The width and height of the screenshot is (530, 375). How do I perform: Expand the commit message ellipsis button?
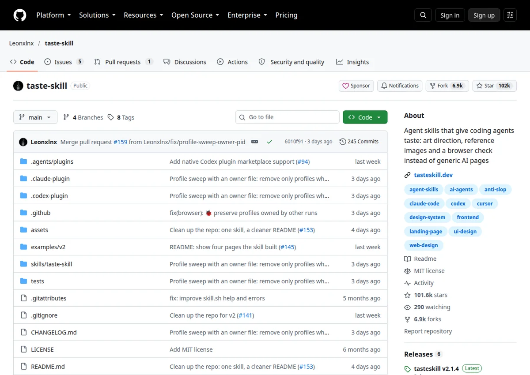point(254,142)
